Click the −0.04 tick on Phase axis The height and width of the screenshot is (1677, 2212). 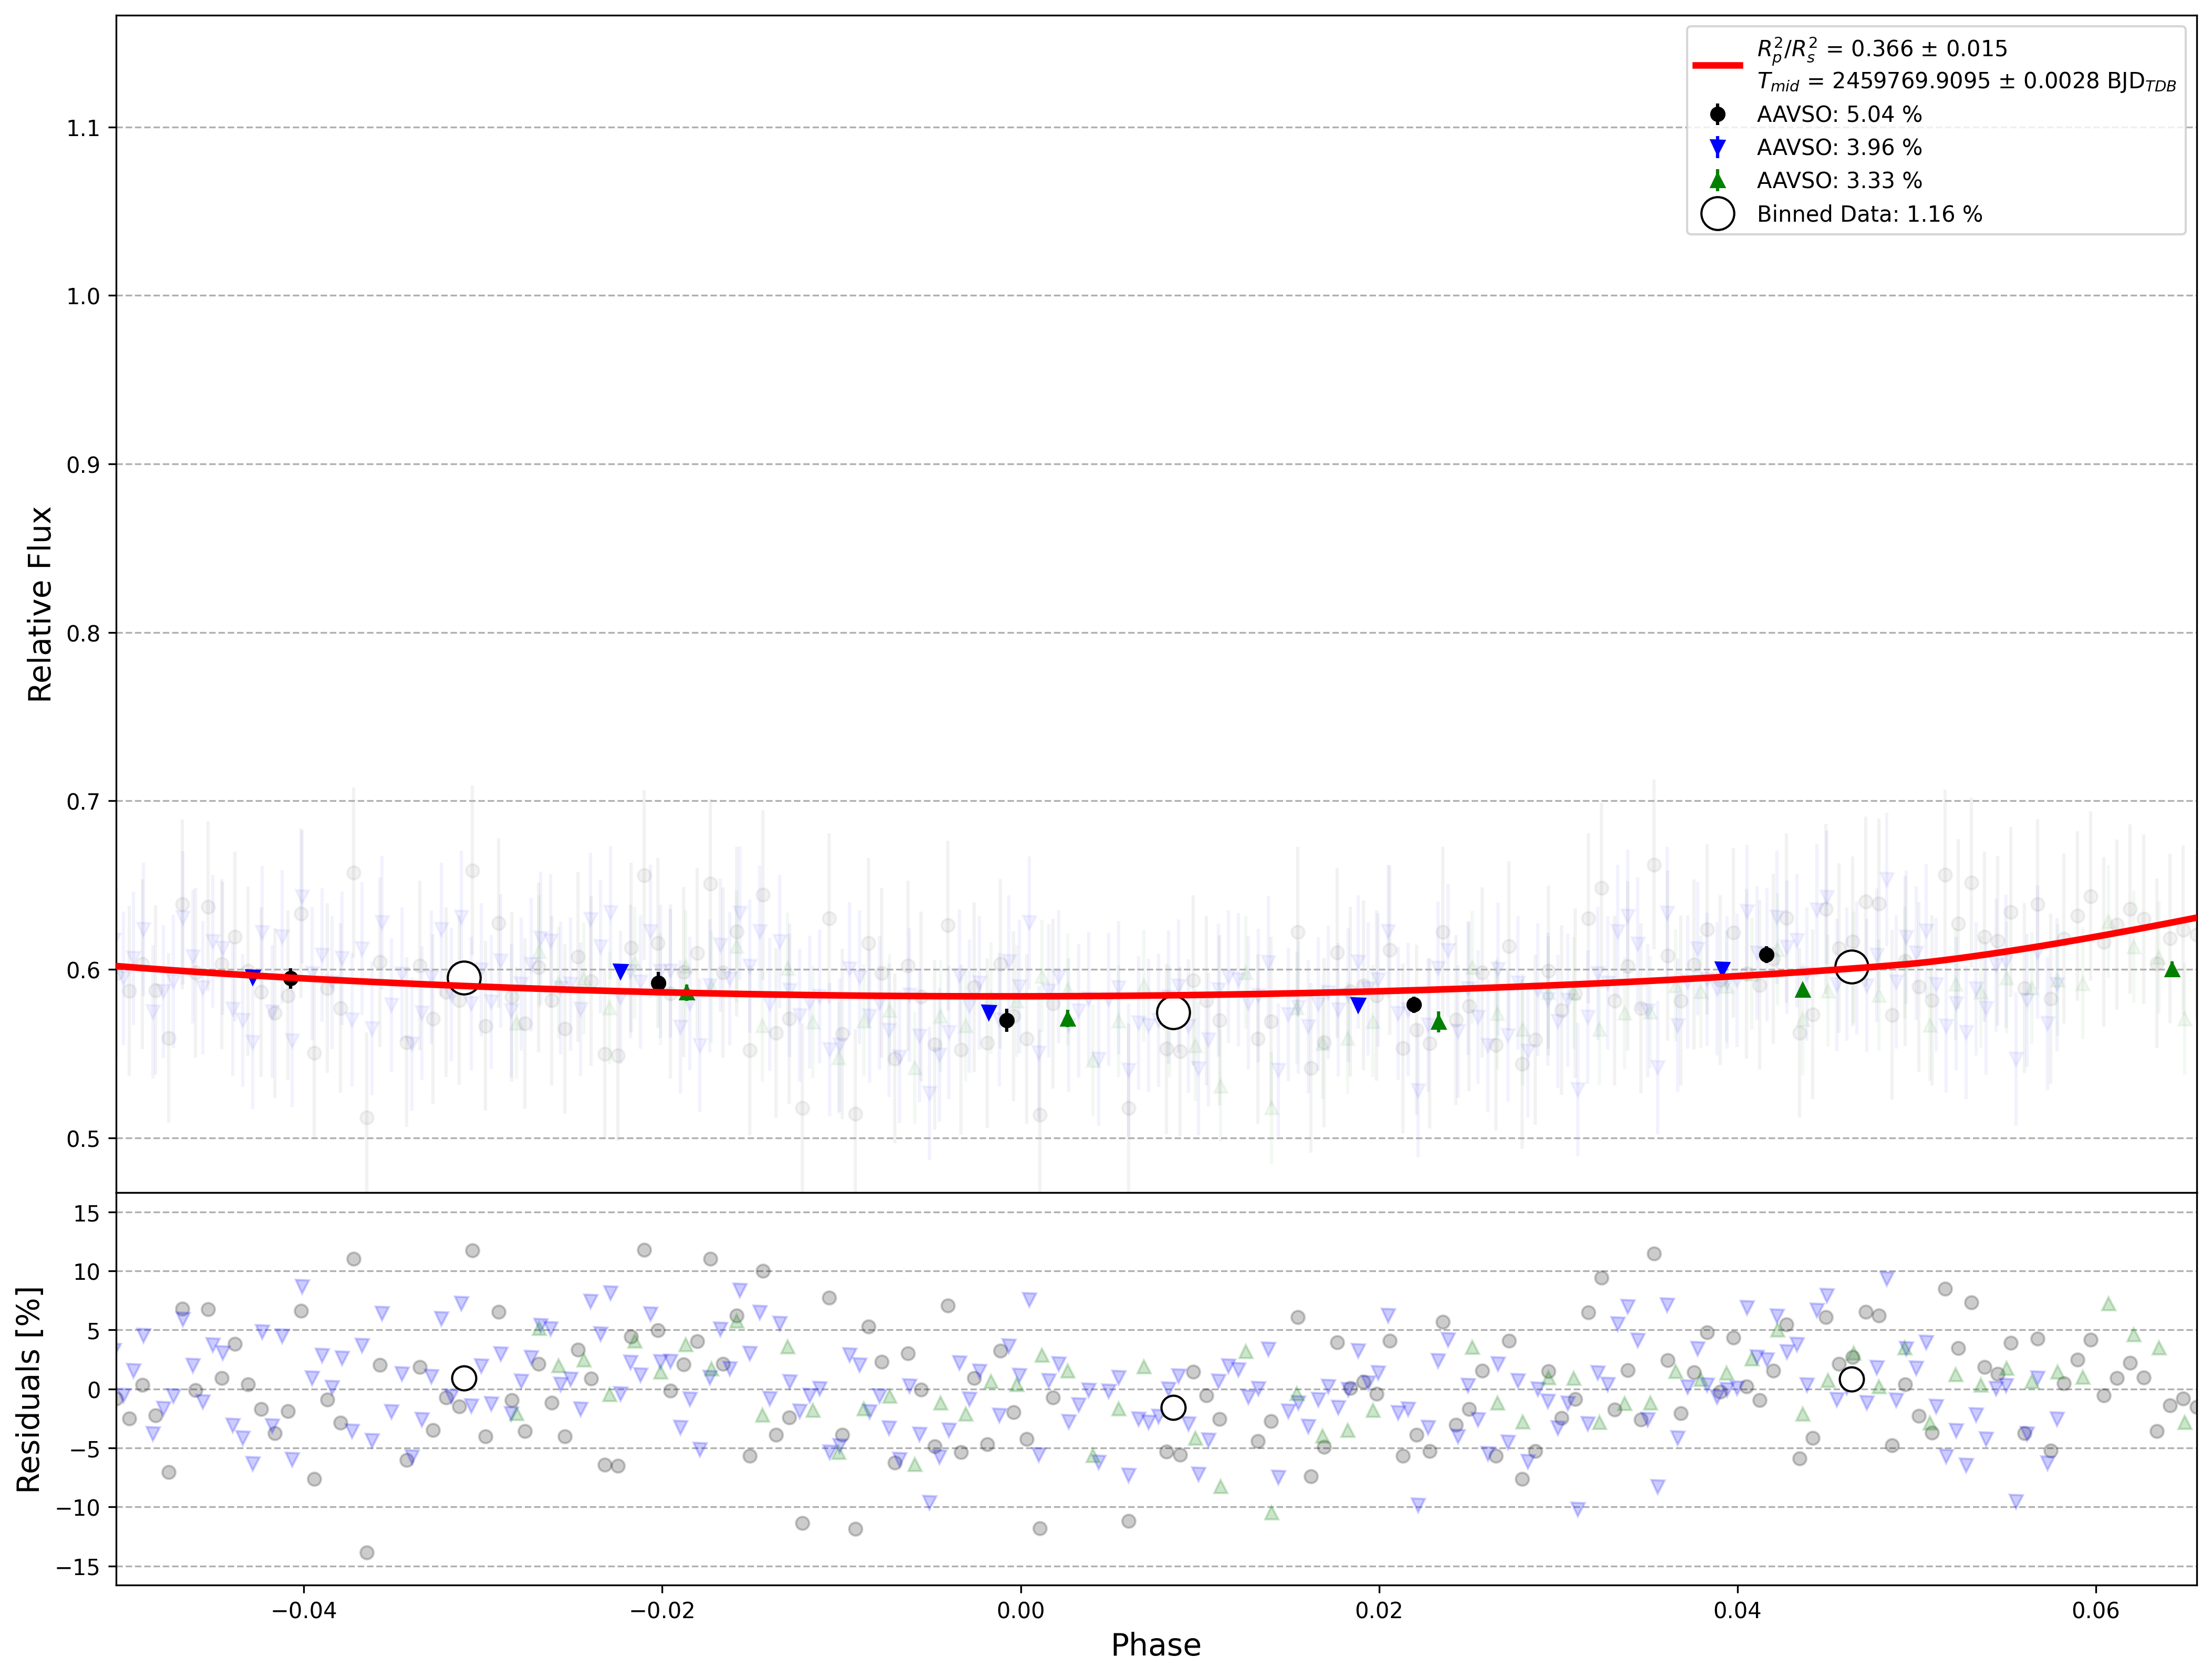coord(304,1611)
